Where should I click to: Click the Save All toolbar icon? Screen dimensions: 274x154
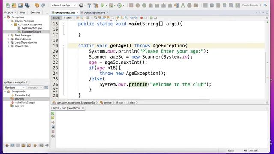(x=27, y=6)
